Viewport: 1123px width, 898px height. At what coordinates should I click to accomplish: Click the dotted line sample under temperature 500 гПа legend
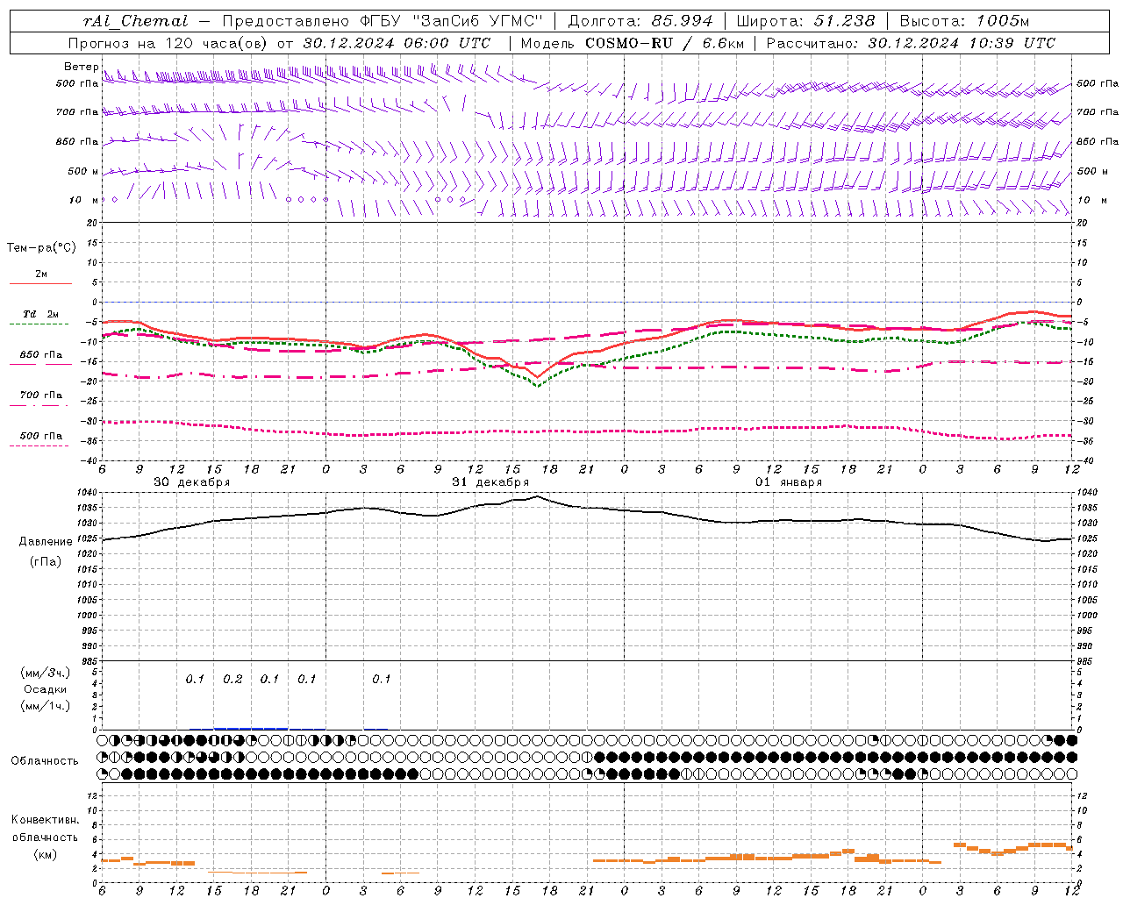coord(39,445)
